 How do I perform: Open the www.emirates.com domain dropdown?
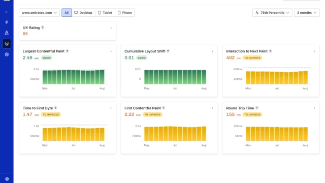[40, 13]
